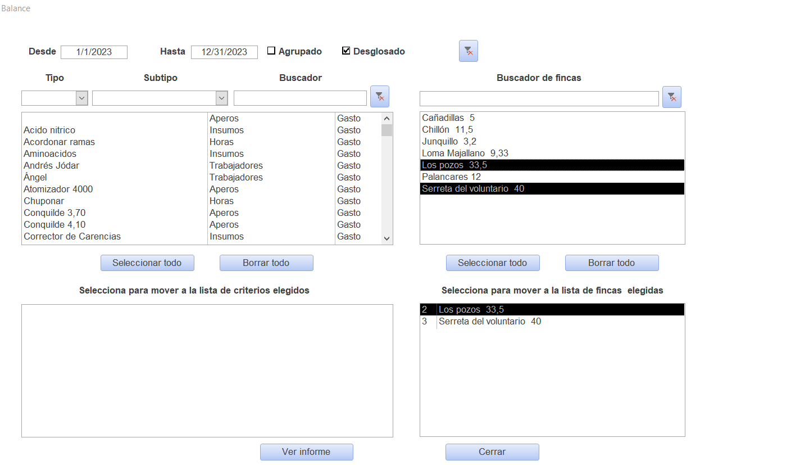
Task: Click Seleccionar todo under the fincas list
Action: [x=493, y=263]
